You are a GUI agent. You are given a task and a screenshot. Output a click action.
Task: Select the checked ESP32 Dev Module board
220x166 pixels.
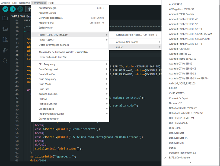tap(180, 158)
